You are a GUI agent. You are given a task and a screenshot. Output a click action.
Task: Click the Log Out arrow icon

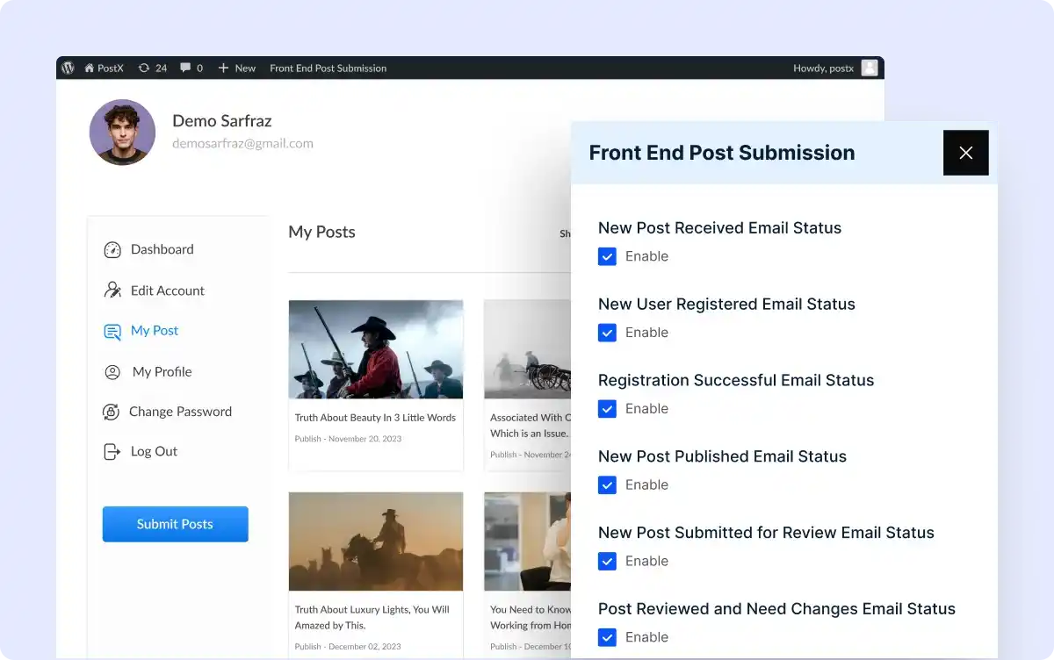(x=112, y=452)
